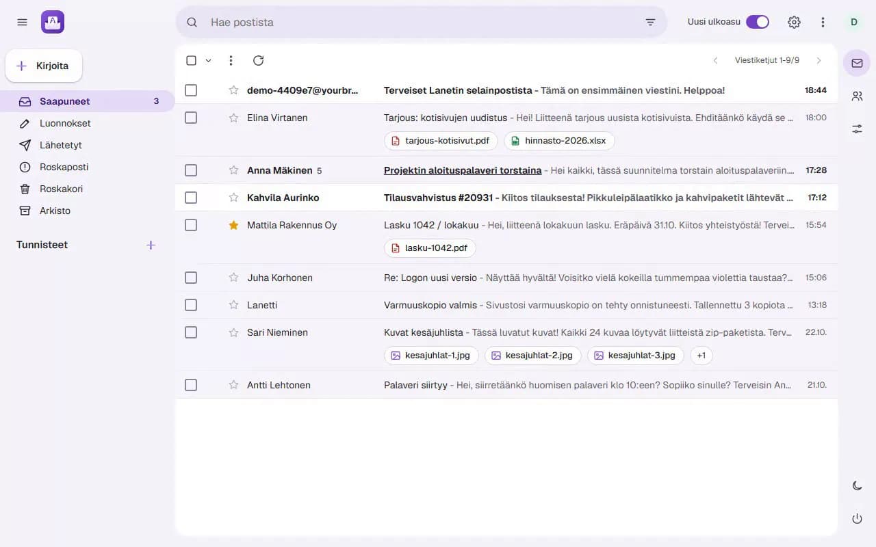Go to next page of messages
The height and width of the screenshot is (547, 876).
point(819,60)
